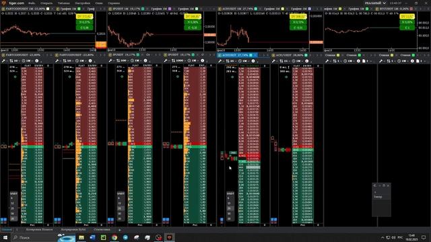431x242 pixels.
Task: Select USDT volume 50 in first FARTCOINUSDT panel
Action: coord(13,214)
